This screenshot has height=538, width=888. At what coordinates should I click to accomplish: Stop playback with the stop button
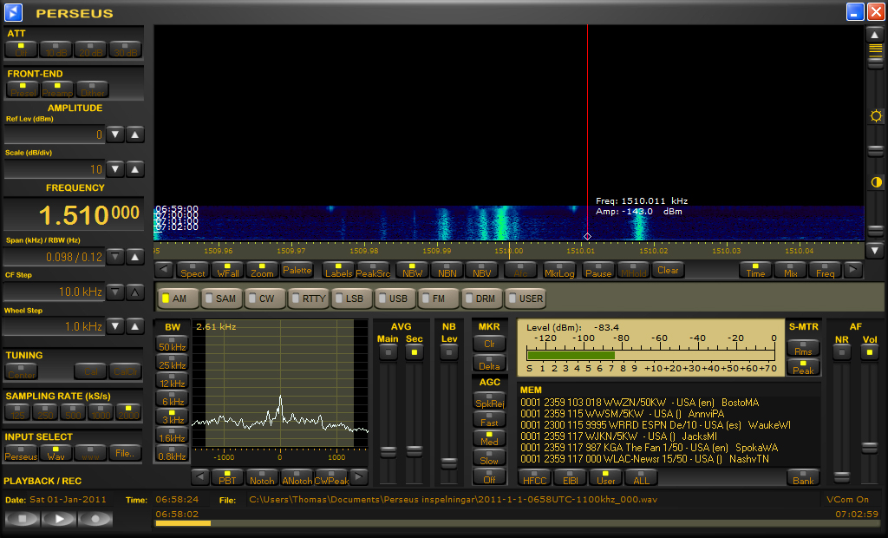click(22, 518)
